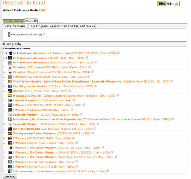Open The Original Masters Spaghetti Western vol.1 link
The height and width of the screenshot is (179, 191).
[x=69, y=82]
